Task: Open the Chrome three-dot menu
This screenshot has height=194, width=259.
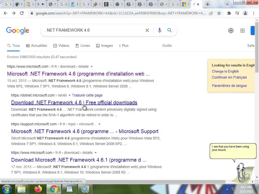Action: [253, 13]
